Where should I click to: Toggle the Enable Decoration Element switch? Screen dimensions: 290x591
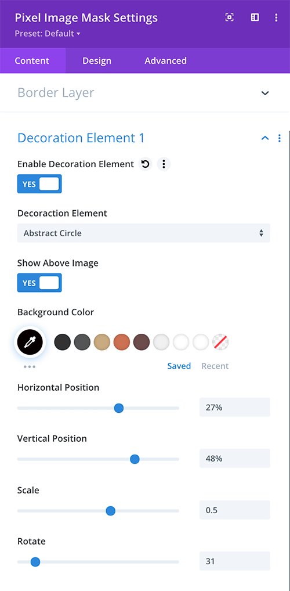click(x=39, y=184)
